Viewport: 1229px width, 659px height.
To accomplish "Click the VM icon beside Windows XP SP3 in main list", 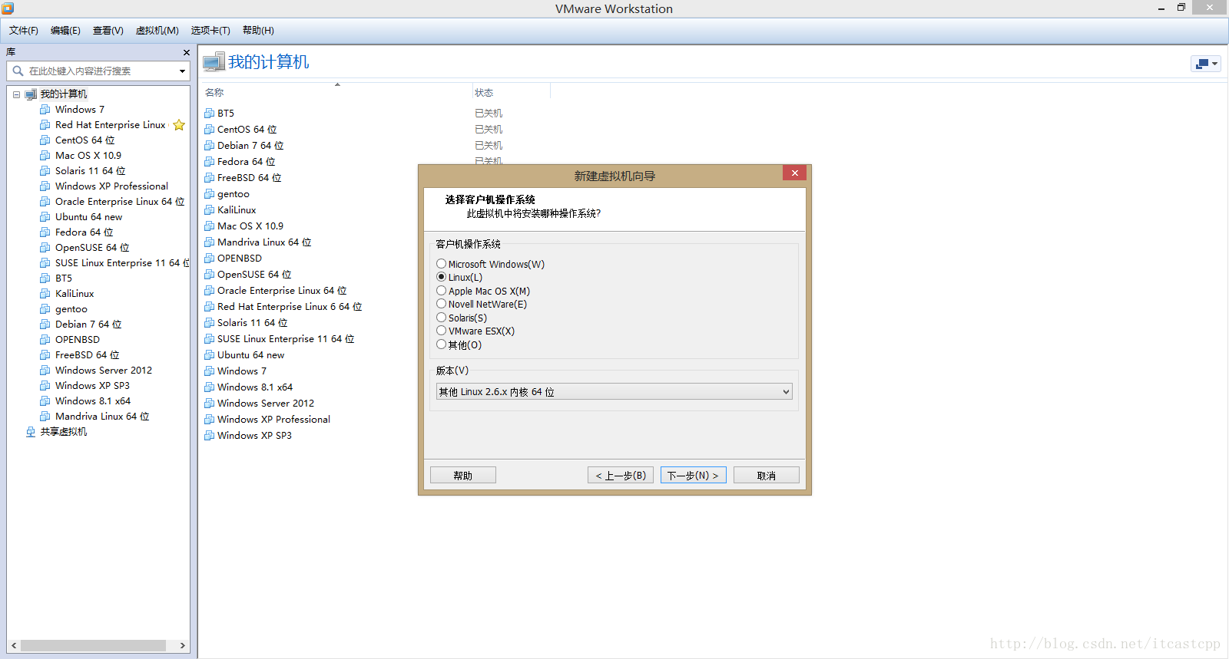I will 209,436.
